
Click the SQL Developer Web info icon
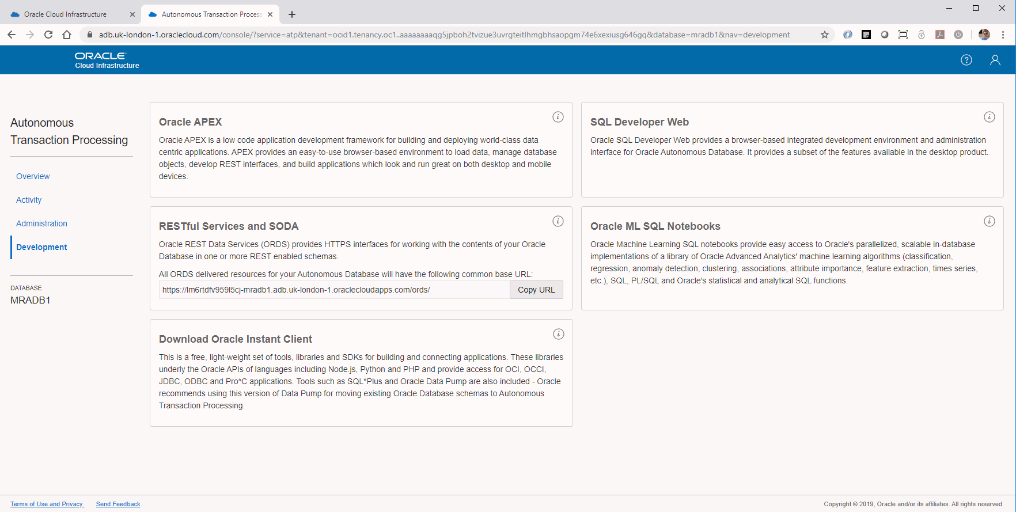click(x=990, y=117)
